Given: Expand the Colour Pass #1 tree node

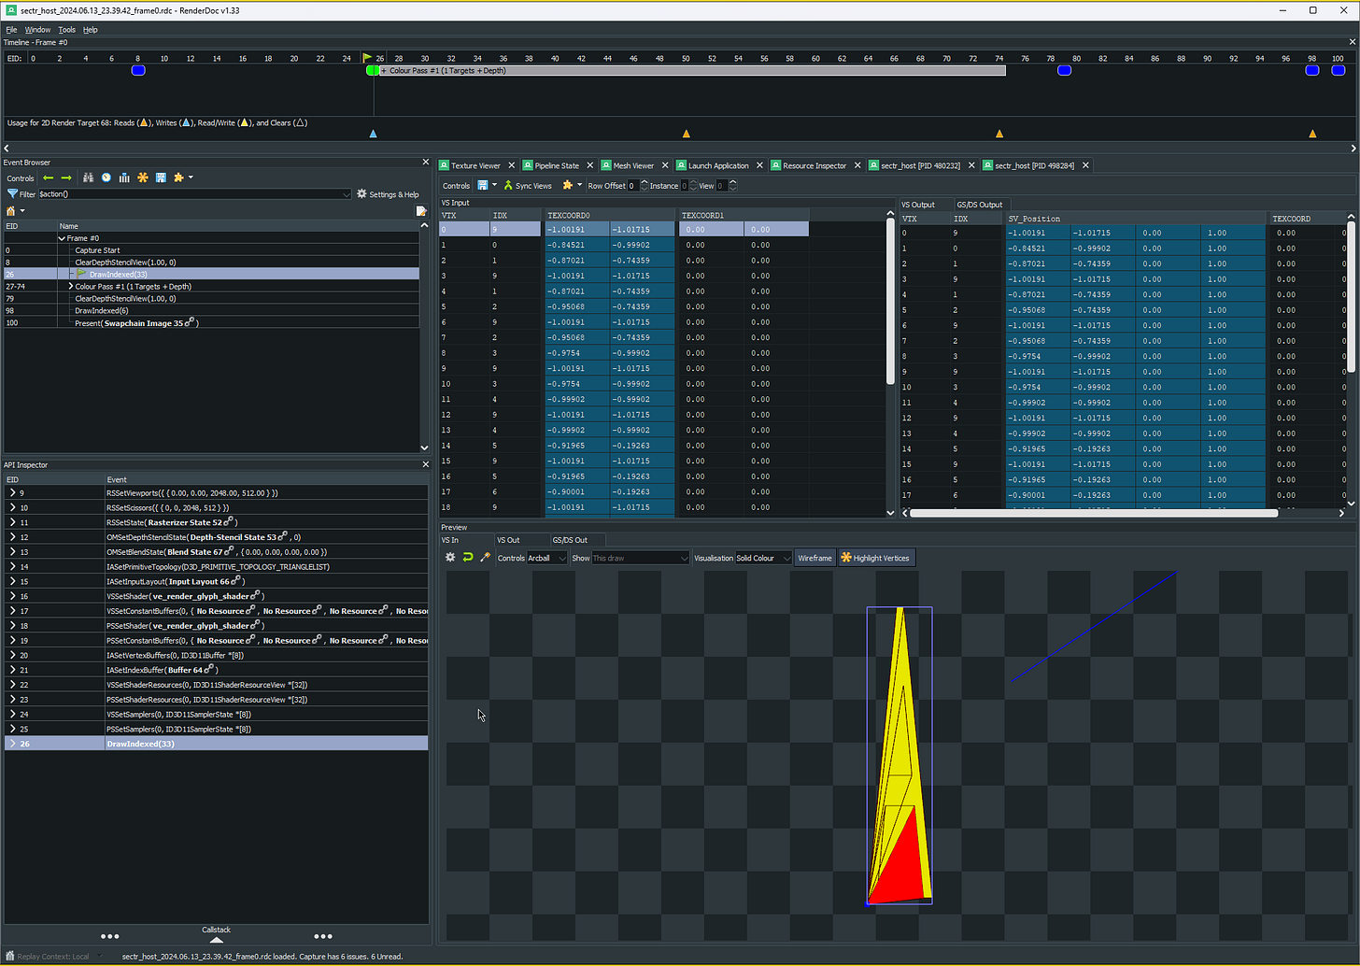Looking at the screenshot, I should click(70, 287).
